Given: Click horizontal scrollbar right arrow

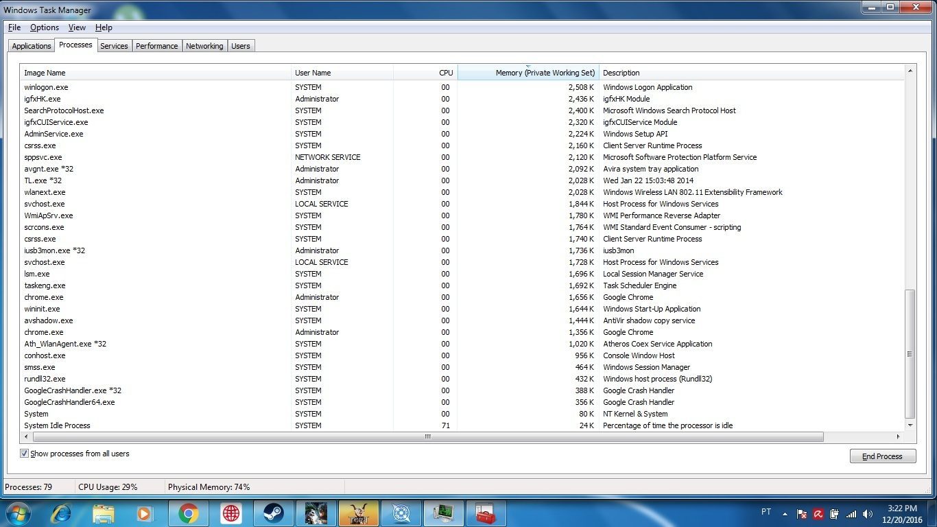Looking at the screenshot, I should [x=899, y=436].
